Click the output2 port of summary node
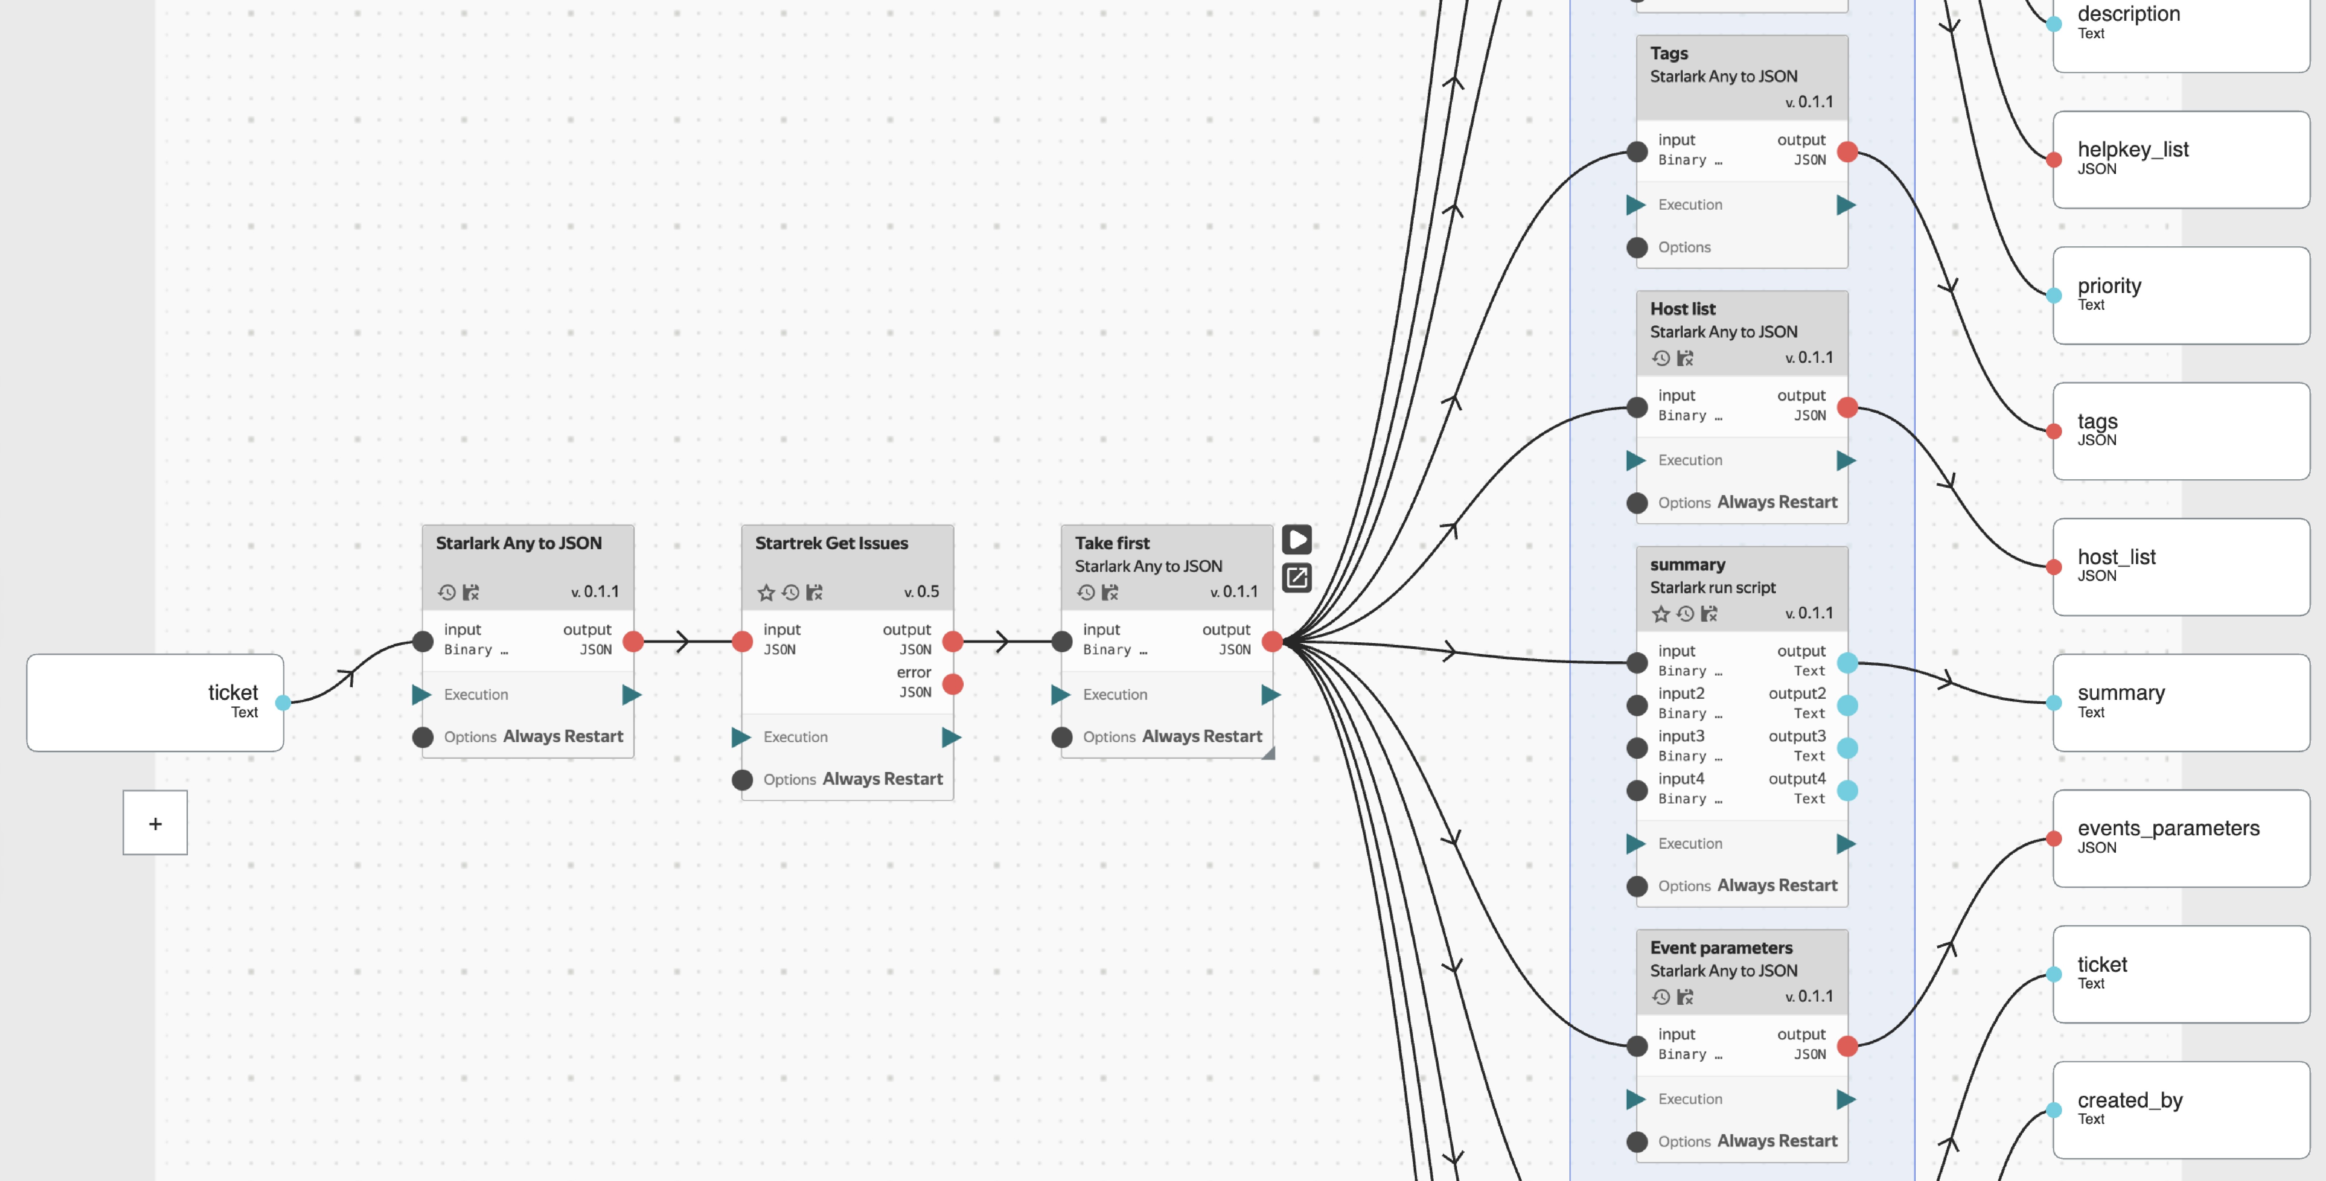The width and height of the screenshot is (2326, 1181). click(1847, 705)
